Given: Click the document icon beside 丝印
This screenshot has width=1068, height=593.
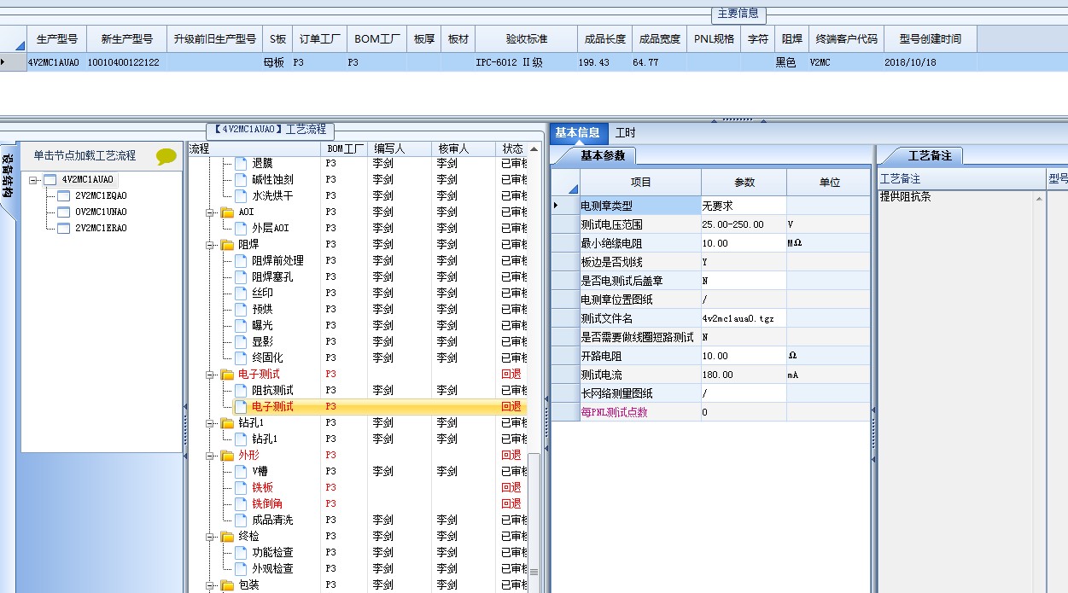Looking at the screenshot, I should point(241,293).
